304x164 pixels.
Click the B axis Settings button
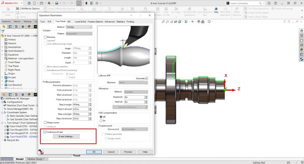click(x=66, y=136)
